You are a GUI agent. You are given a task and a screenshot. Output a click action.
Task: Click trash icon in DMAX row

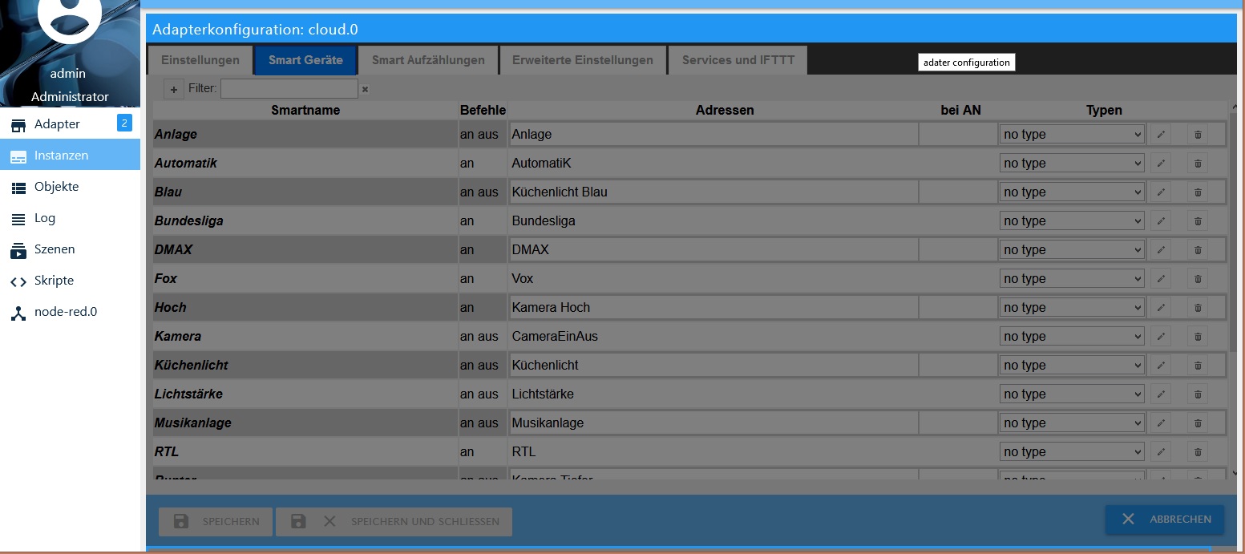(x=1198, y=250)
